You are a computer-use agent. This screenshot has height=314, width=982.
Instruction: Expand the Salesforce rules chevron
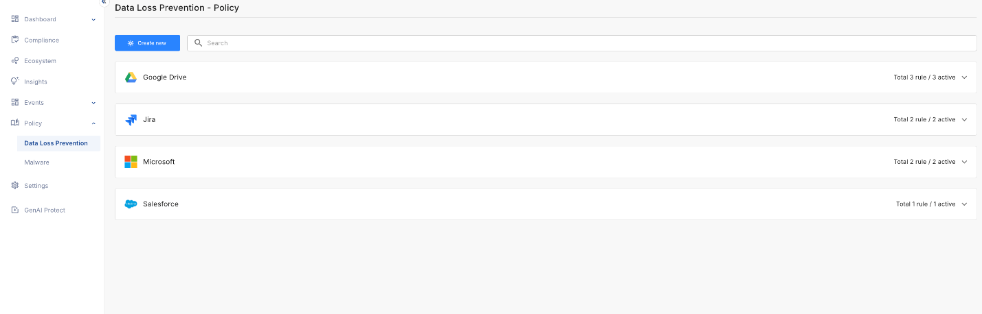(x=964, y=204)
